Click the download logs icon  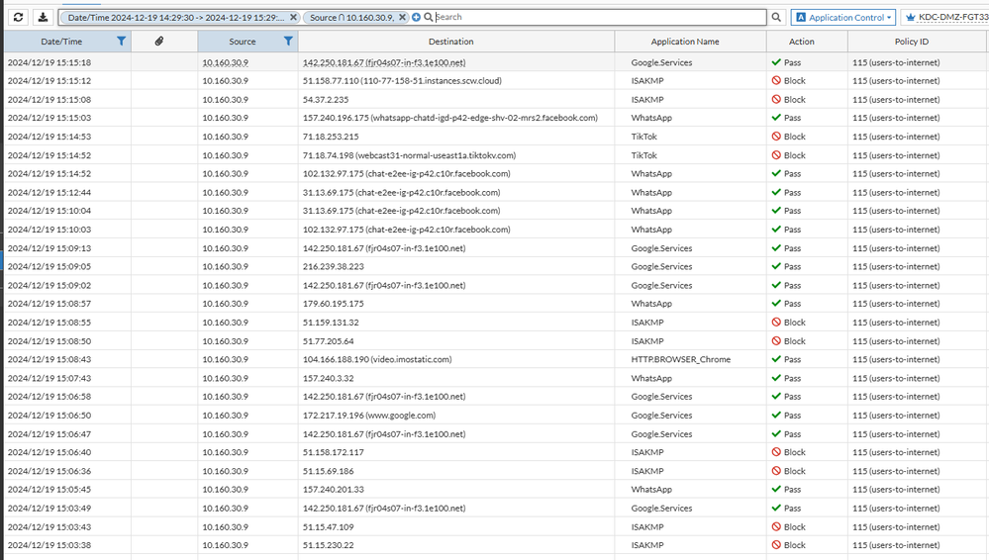pos(43,17)
